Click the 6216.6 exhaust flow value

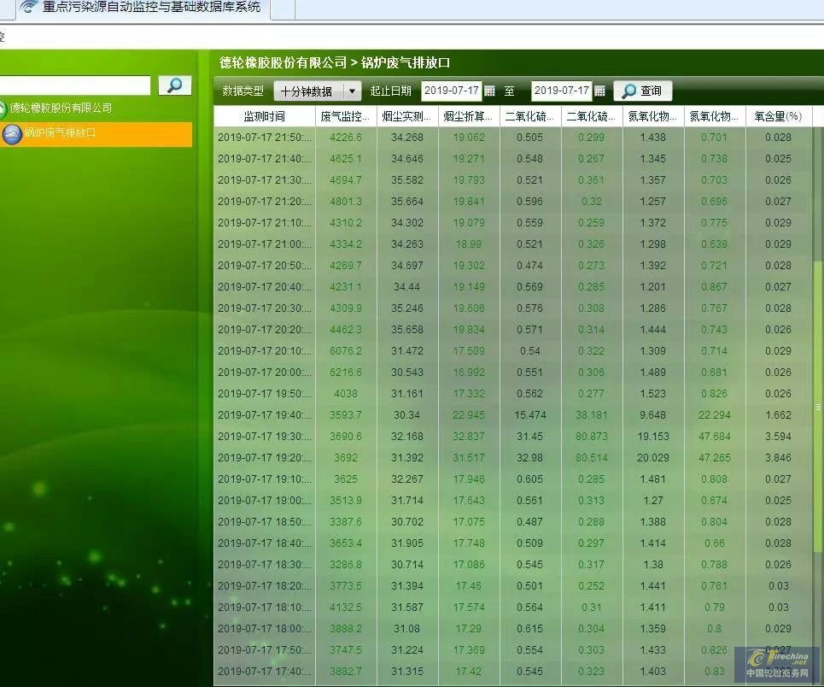pos(345,373)
